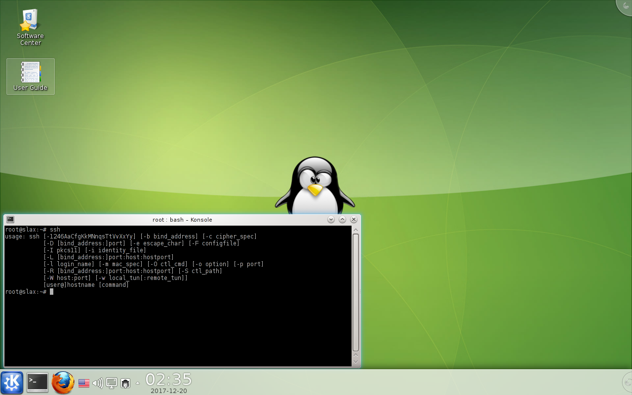This screenshot has height=395, width=632.
Task: Open the volume speaker tray icon
Action: (98, 383)
